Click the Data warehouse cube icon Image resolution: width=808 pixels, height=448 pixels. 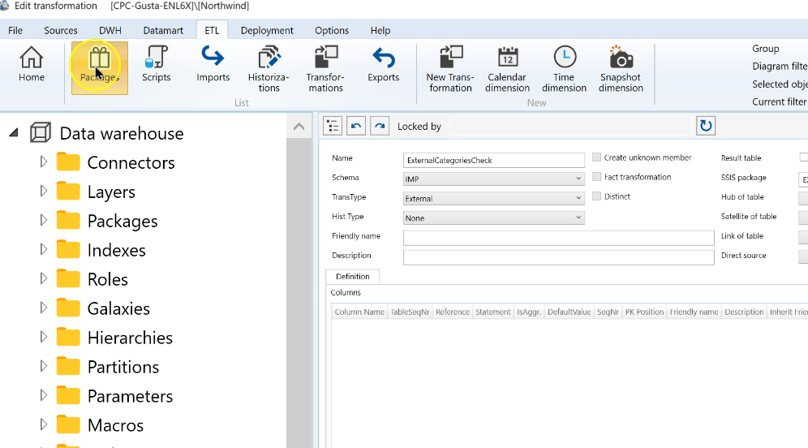(41, 133)
